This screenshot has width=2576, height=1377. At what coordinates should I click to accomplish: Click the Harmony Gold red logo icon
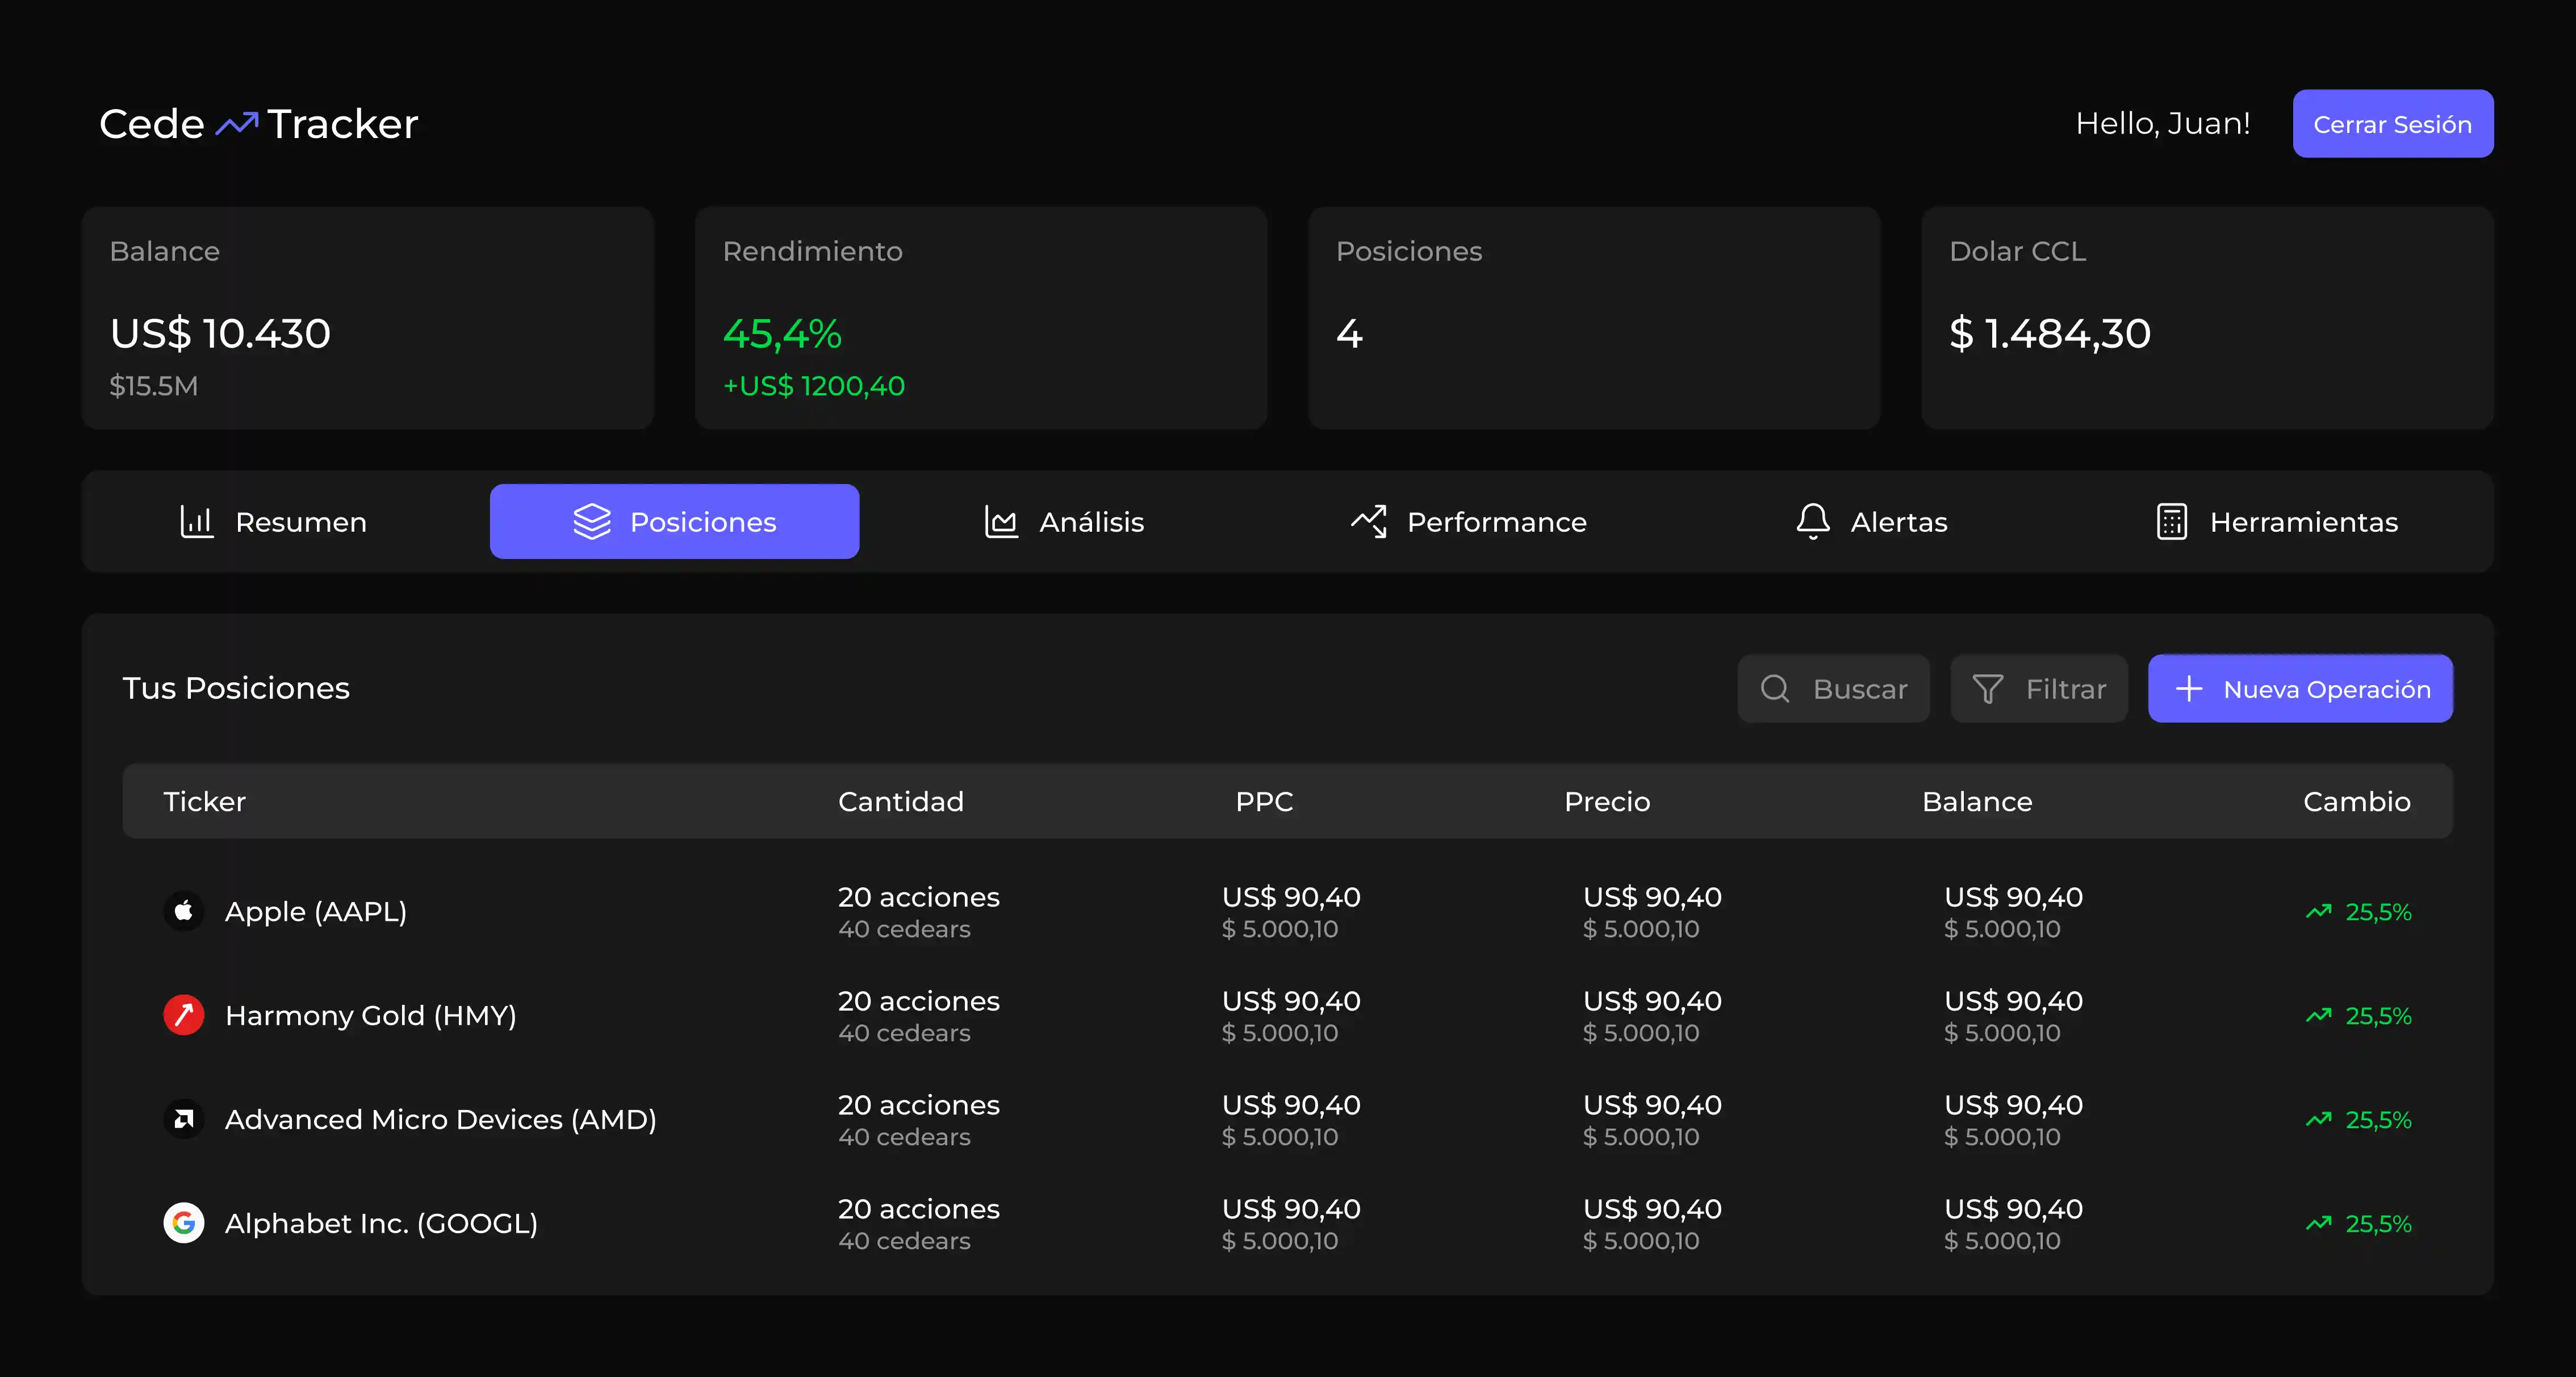click(184, 1015)
